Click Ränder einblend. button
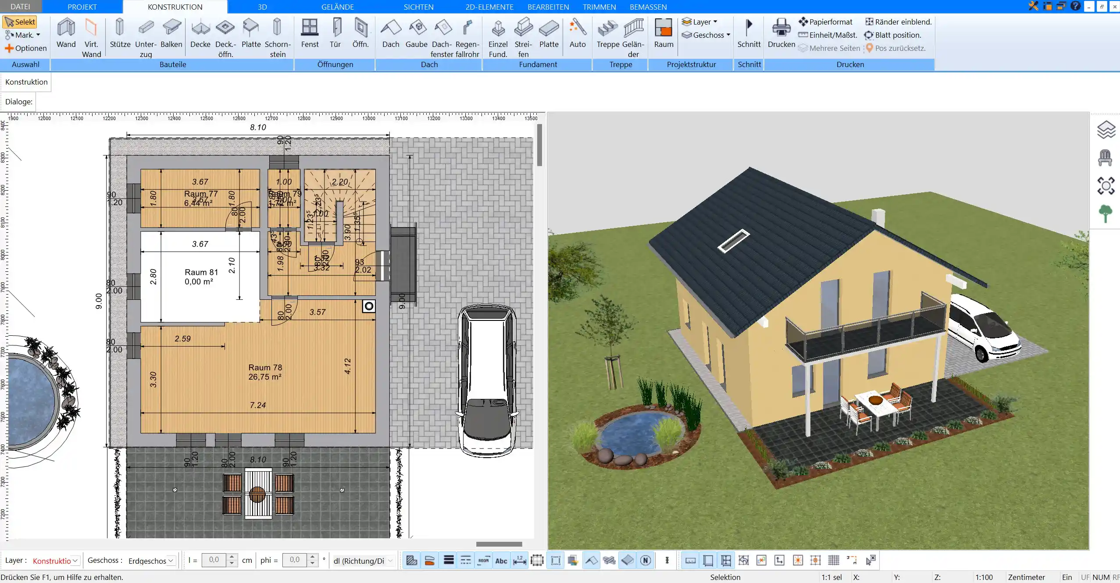1120x583 pixels. tap(899, 21)
